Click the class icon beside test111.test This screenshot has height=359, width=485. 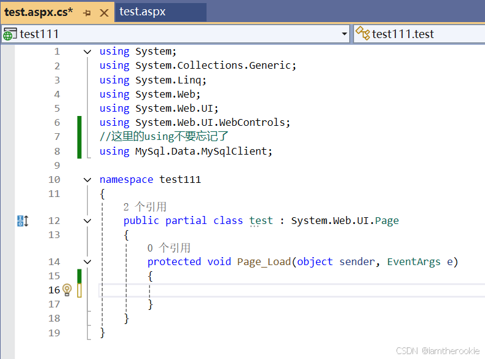pos(363,33)
